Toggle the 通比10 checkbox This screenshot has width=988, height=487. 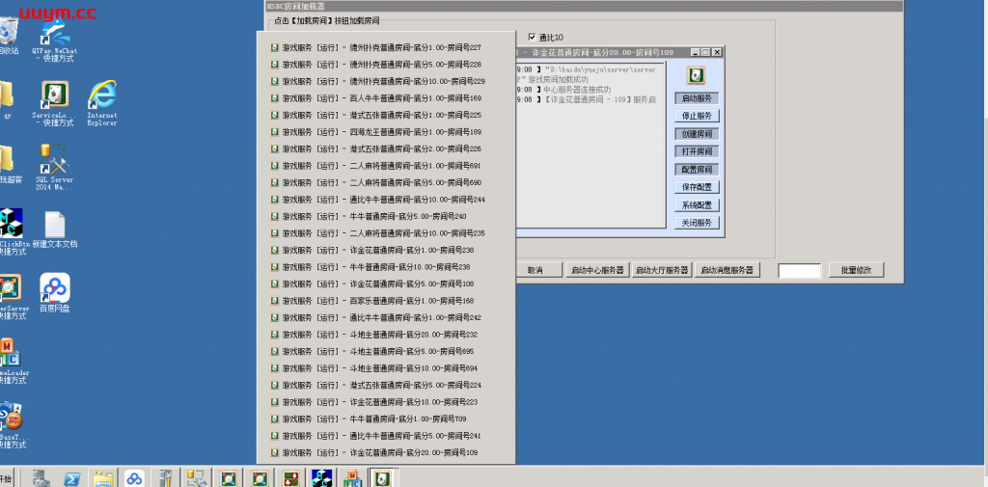(531, 38)
